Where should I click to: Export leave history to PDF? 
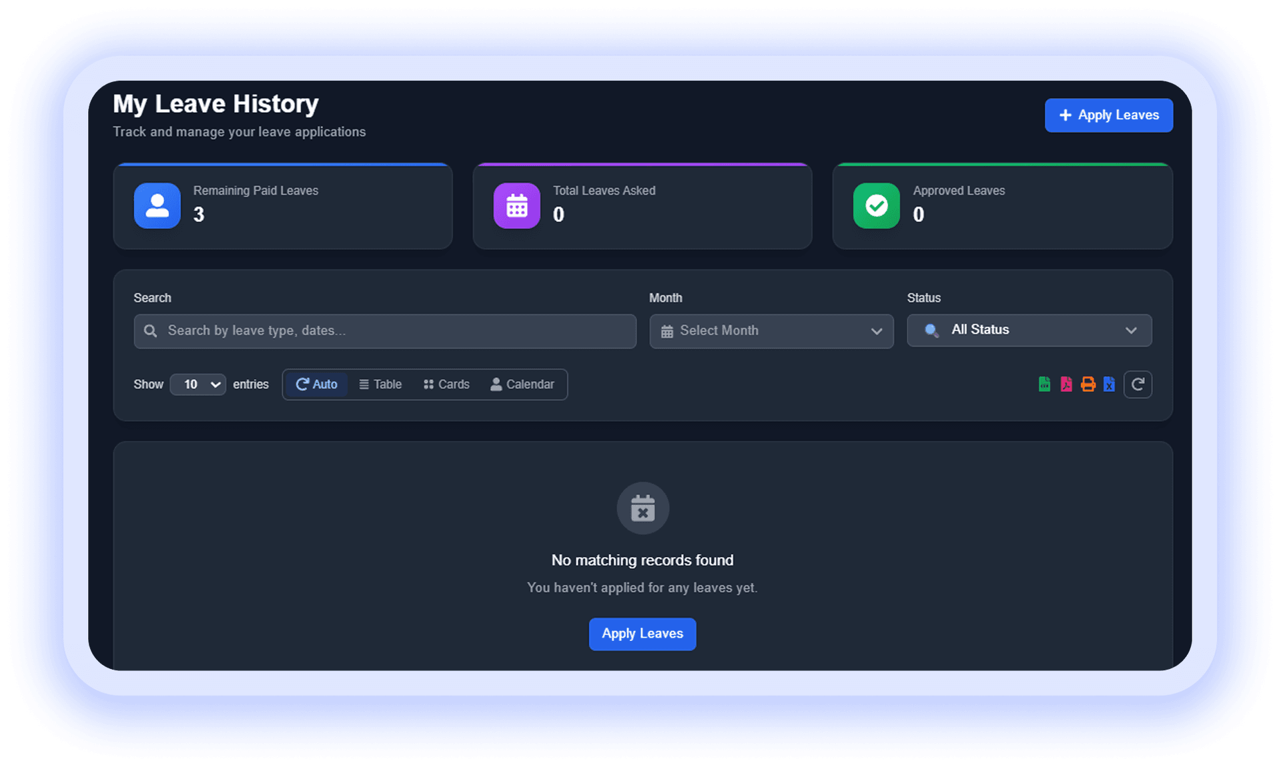(1065, 384)
